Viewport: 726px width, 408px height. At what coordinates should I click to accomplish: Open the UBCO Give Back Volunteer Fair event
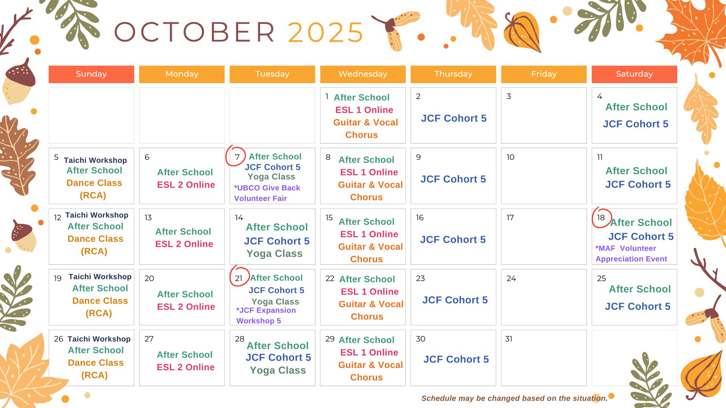tap(267, 193)
